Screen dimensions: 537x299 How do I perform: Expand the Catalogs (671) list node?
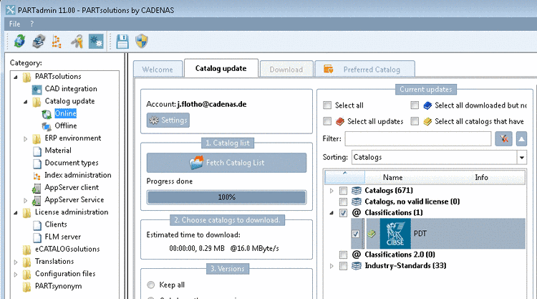332,191
